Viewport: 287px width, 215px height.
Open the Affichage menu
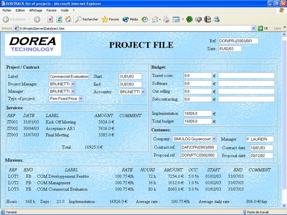[x=36, y=10]
